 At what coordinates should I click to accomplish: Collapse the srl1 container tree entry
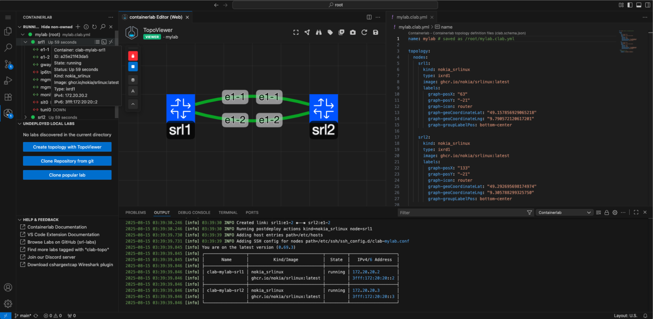25,42
